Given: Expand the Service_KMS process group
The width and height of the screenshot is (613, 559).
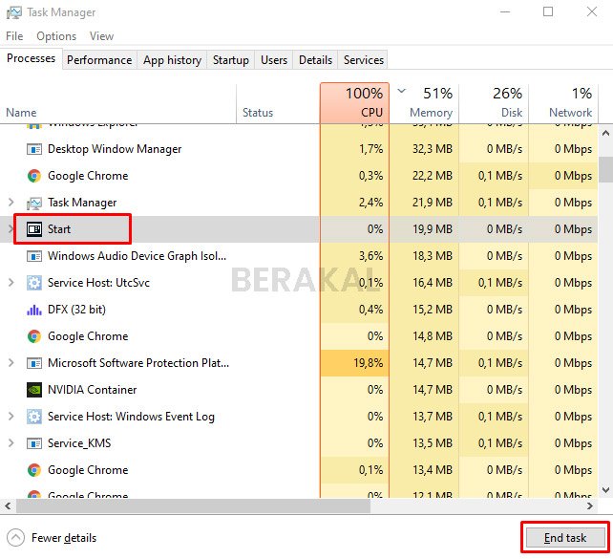Looking at the screenshot, I should (x=11, y=443).
